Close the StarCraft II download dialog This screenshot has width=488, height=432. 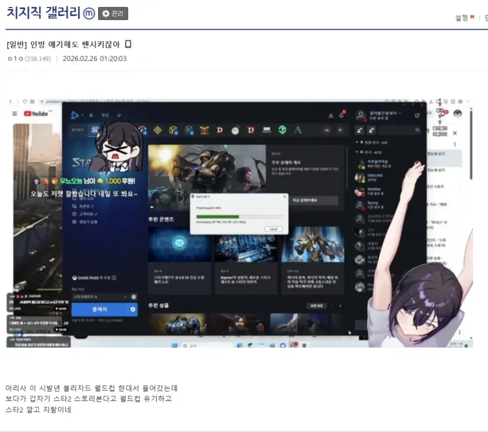pyautogui.click(x=284, y=197)
